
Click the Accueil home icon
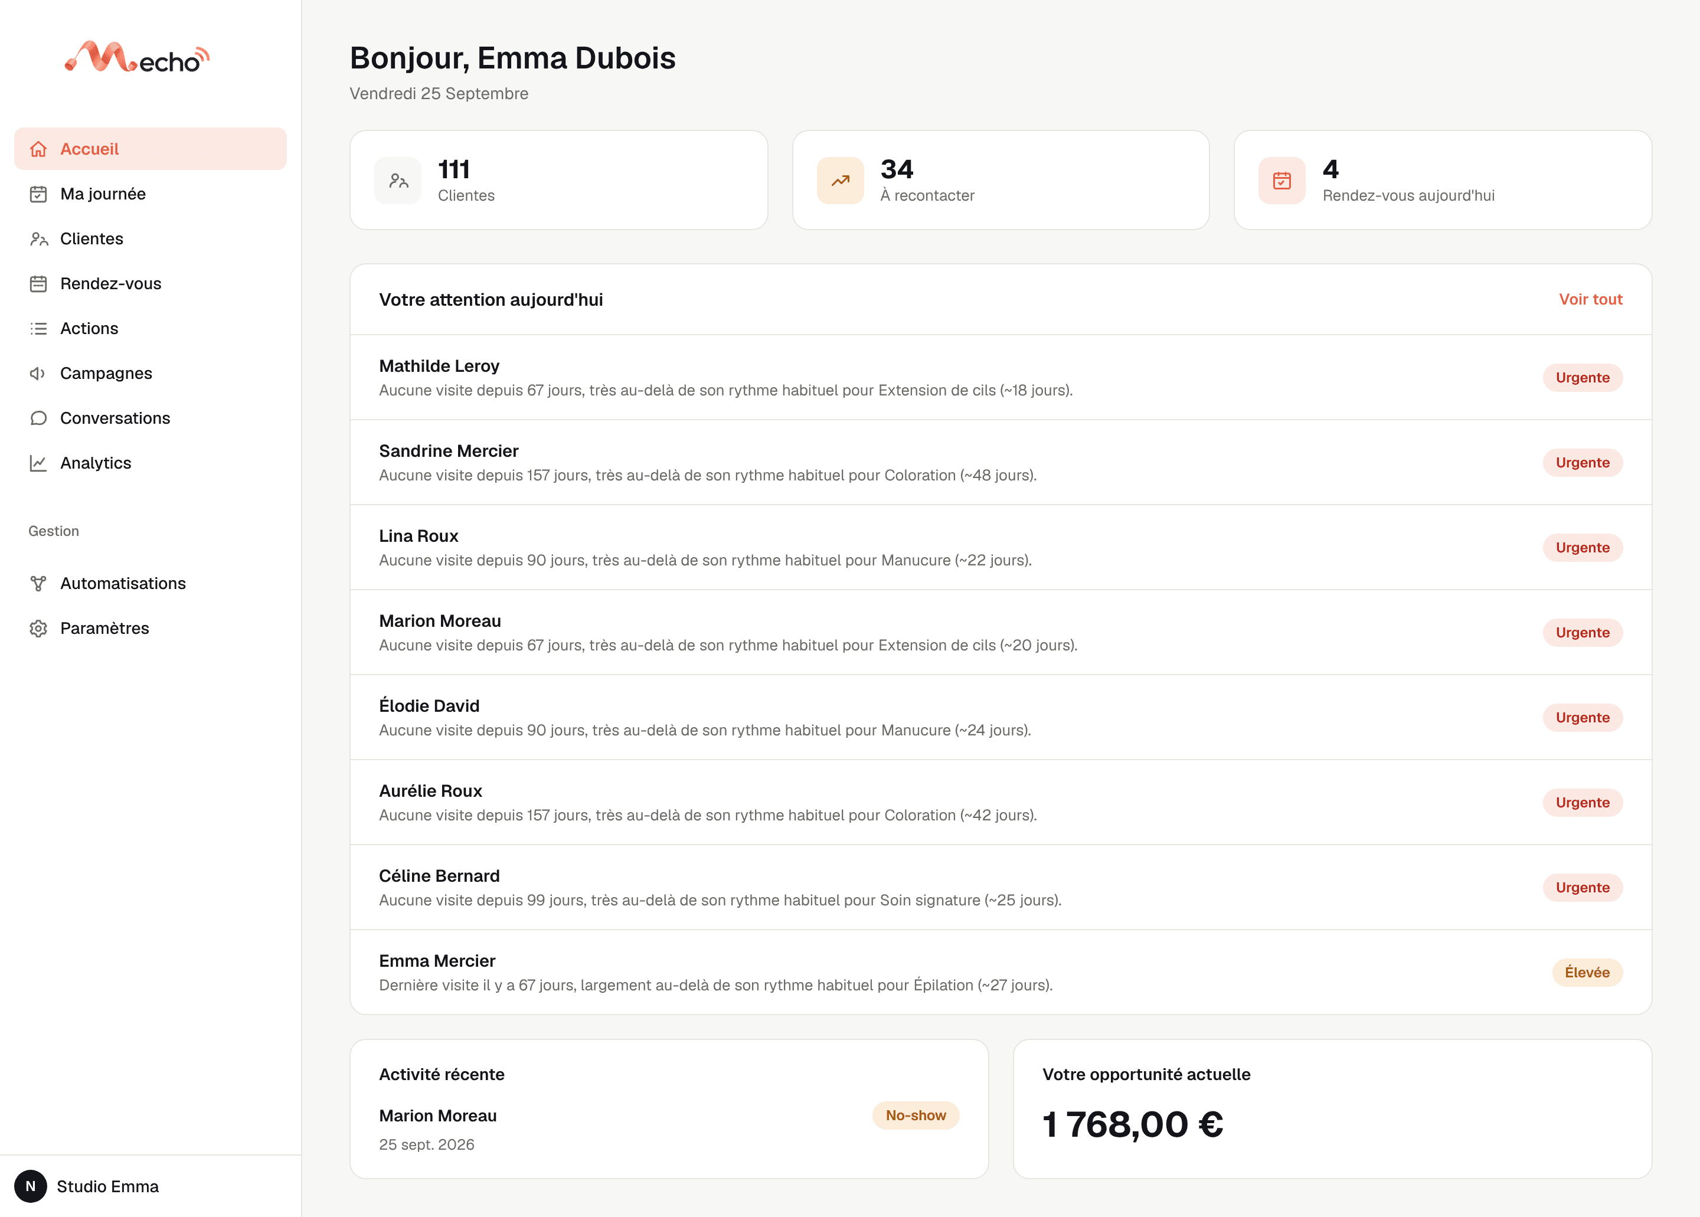(38, 149)
